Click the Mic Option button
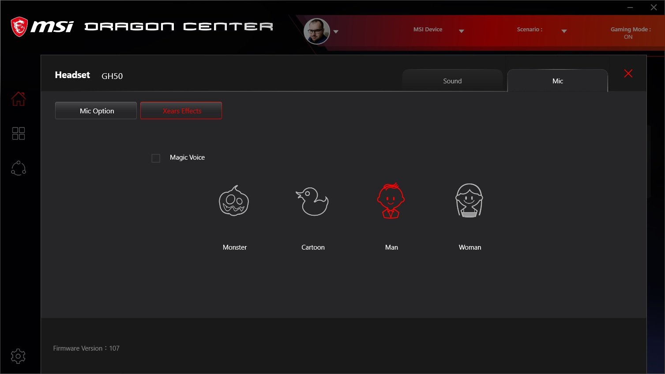 pyautogui.click(x=96, y=111)
